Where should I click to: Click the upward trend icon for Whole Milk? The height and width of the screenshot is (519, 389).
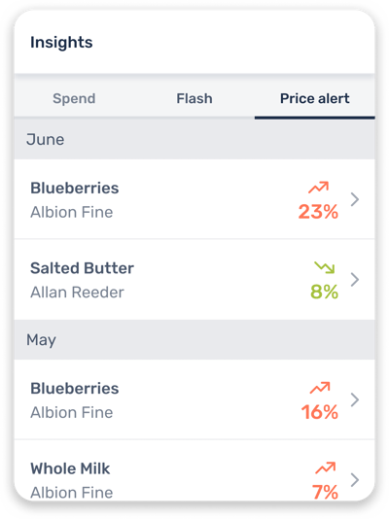(325, 468)
